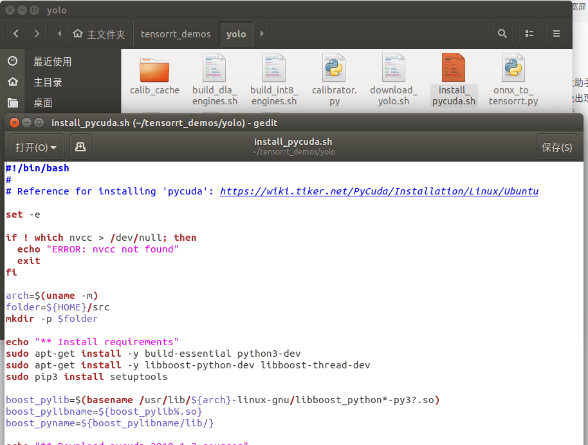
Task: Open the PyCuda installation wiki hyperlink
Action: (x=380, y=191)
